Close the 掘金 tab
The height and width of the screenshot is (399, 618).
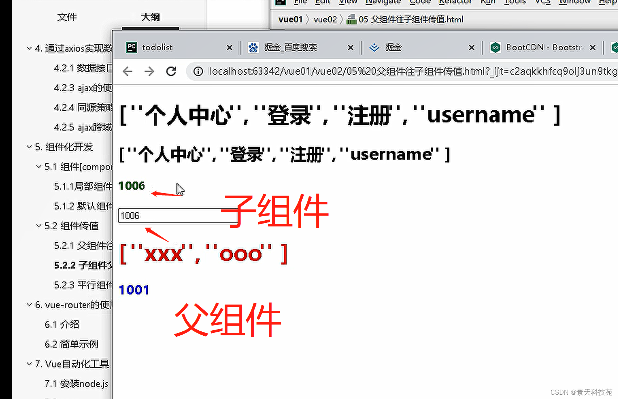click(472, 47)
